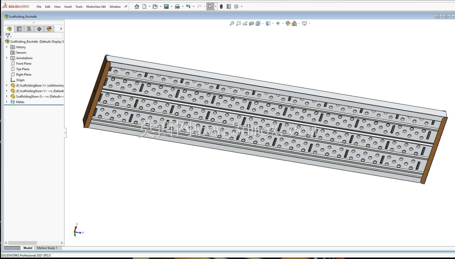
Task: Toggle Section View icon
Action: [251, 23]
